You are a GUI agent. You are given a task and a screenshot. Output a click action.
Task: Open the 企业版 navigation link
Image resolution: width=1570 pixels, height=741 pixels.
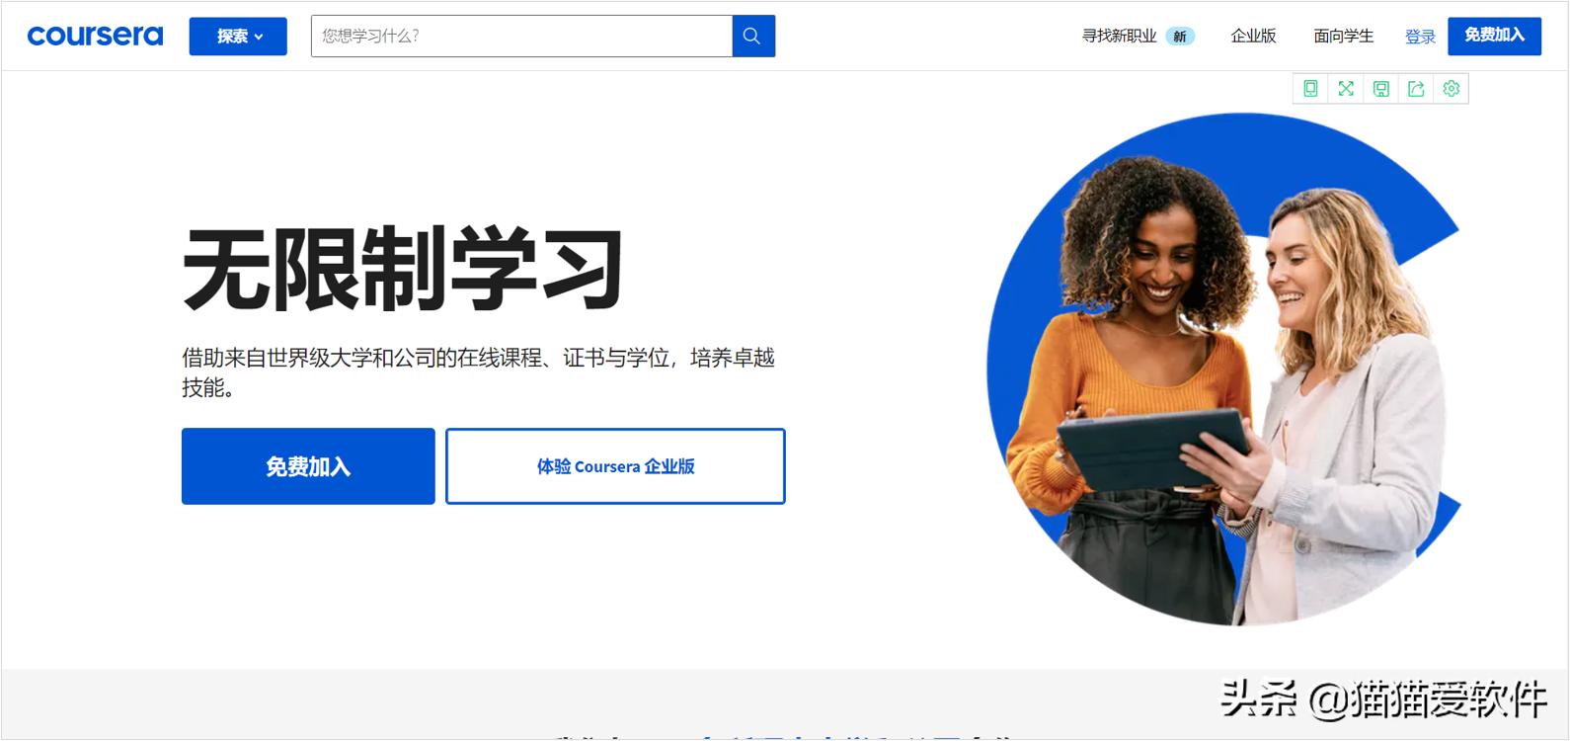(x=1253, y=36)
